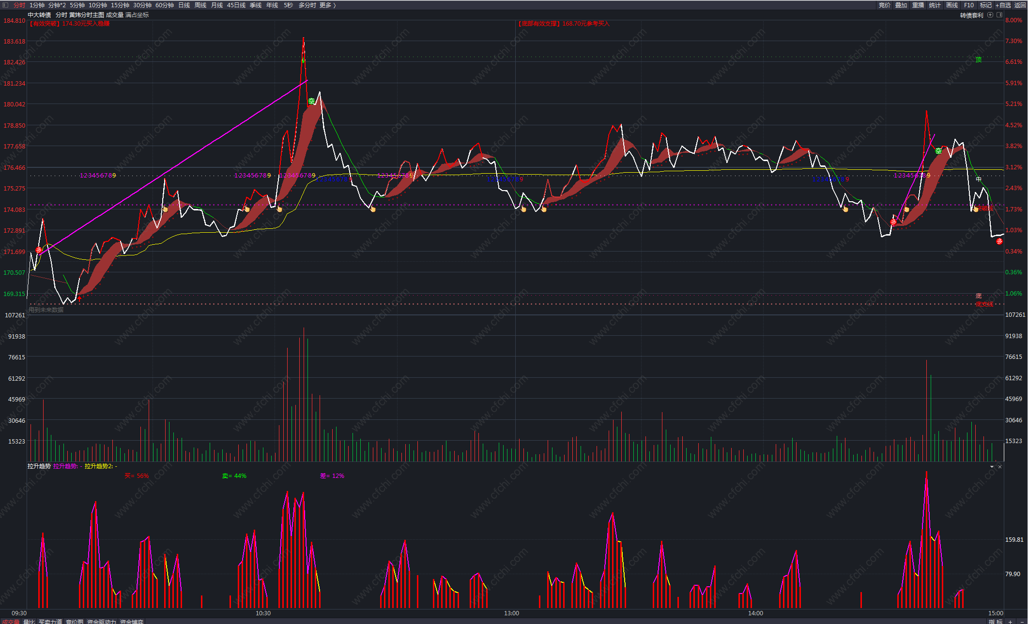Click the panel layout icon at top-left
The width and height of the screenshot is (1028, 624).
5,5
